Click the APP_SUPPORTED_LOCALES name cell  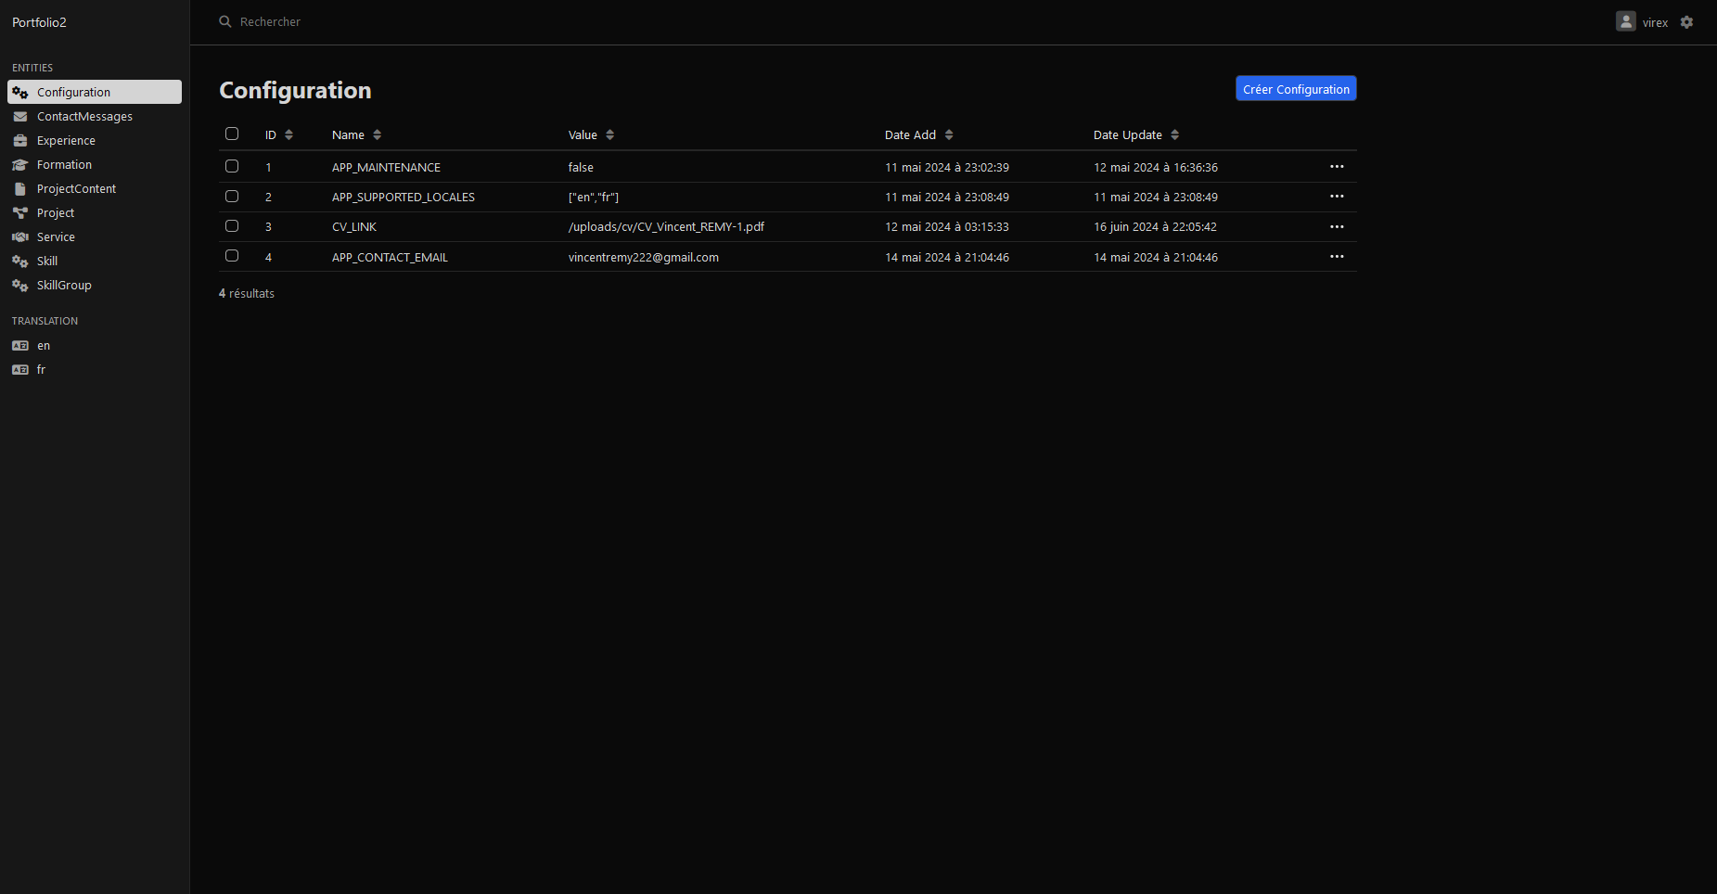404,198
